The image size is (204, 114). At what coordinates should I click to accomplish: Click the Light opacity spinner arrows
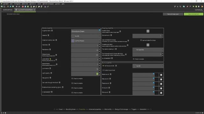pyautogui.click(x=99, y=74)
